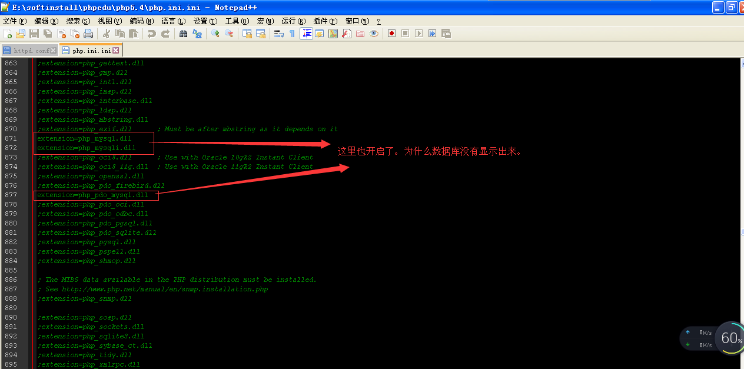Open Find with the binoculars icon
The image size is (744, 369).
184,34
